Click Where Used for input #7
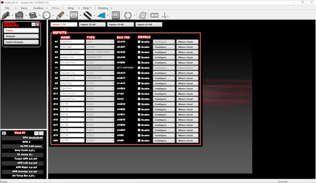Image resolution: width=316 pixels, height=183 pixels. tap(188, 73)
